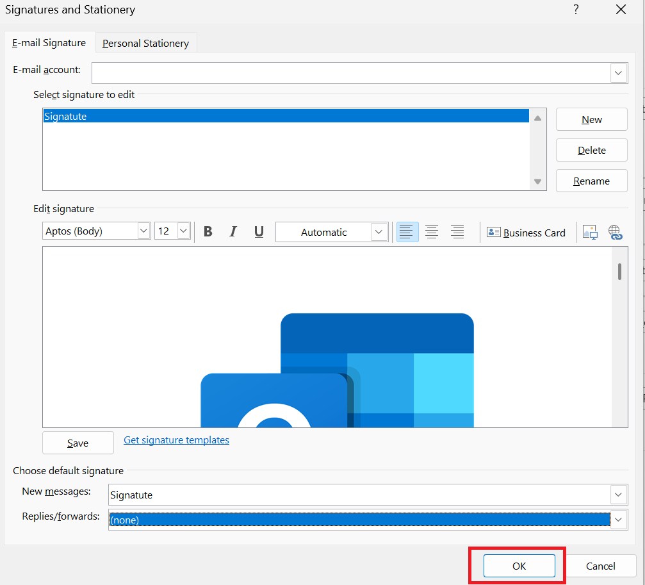Open the Automatic font color picker
The image size is (645, 585).
click(379, 232)
